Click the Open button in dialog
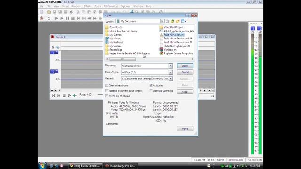 point(185,66)
